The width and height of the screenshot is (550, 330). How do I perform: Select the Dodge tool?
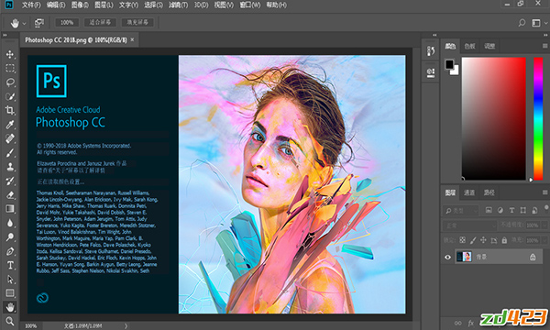click(10, 237)
